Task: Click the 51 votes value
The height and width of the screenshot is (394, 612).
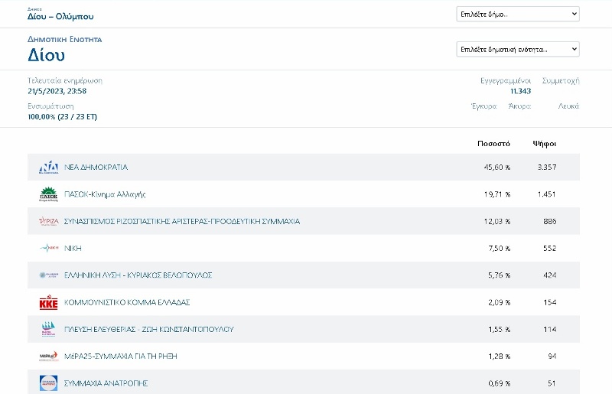Action: pyautogui.click(x=552, y=383)
